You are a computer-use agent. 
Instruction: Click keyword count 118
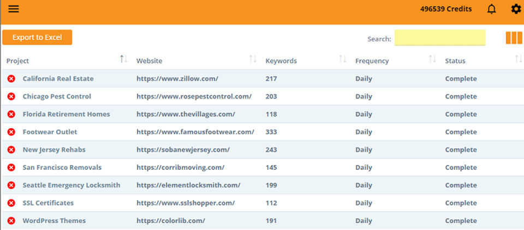point(271,114)
